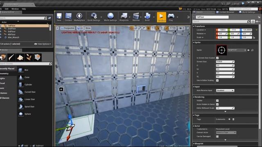Open Perspective view mode dropdown
Screen dimensions: 262x147
pos(68,28)
